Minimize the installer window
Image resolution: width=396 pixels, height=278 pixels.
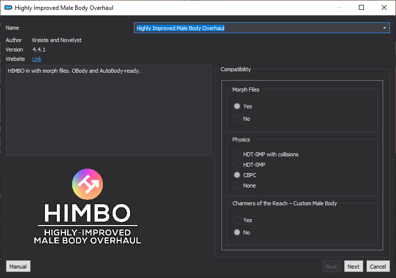[x=339, y=7]
